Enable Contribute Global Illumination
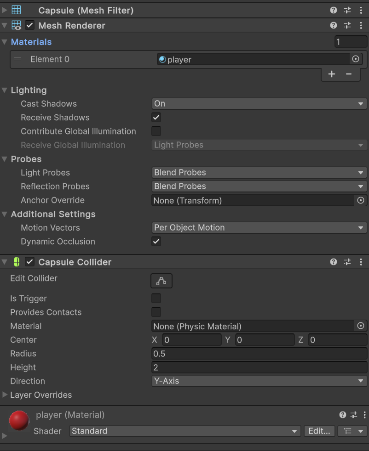Screen dimensions: 369x451 tap(156, 131)
